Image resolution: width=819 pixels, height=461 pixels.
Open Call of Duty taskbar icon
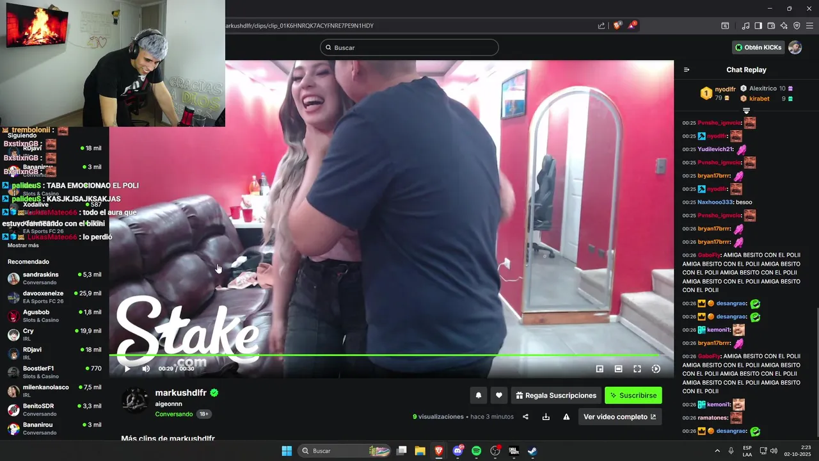pyautogui.click(x=513, y=451)
